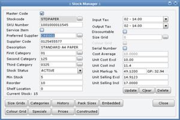
Task: Open Constructed items
Action: 87,111
